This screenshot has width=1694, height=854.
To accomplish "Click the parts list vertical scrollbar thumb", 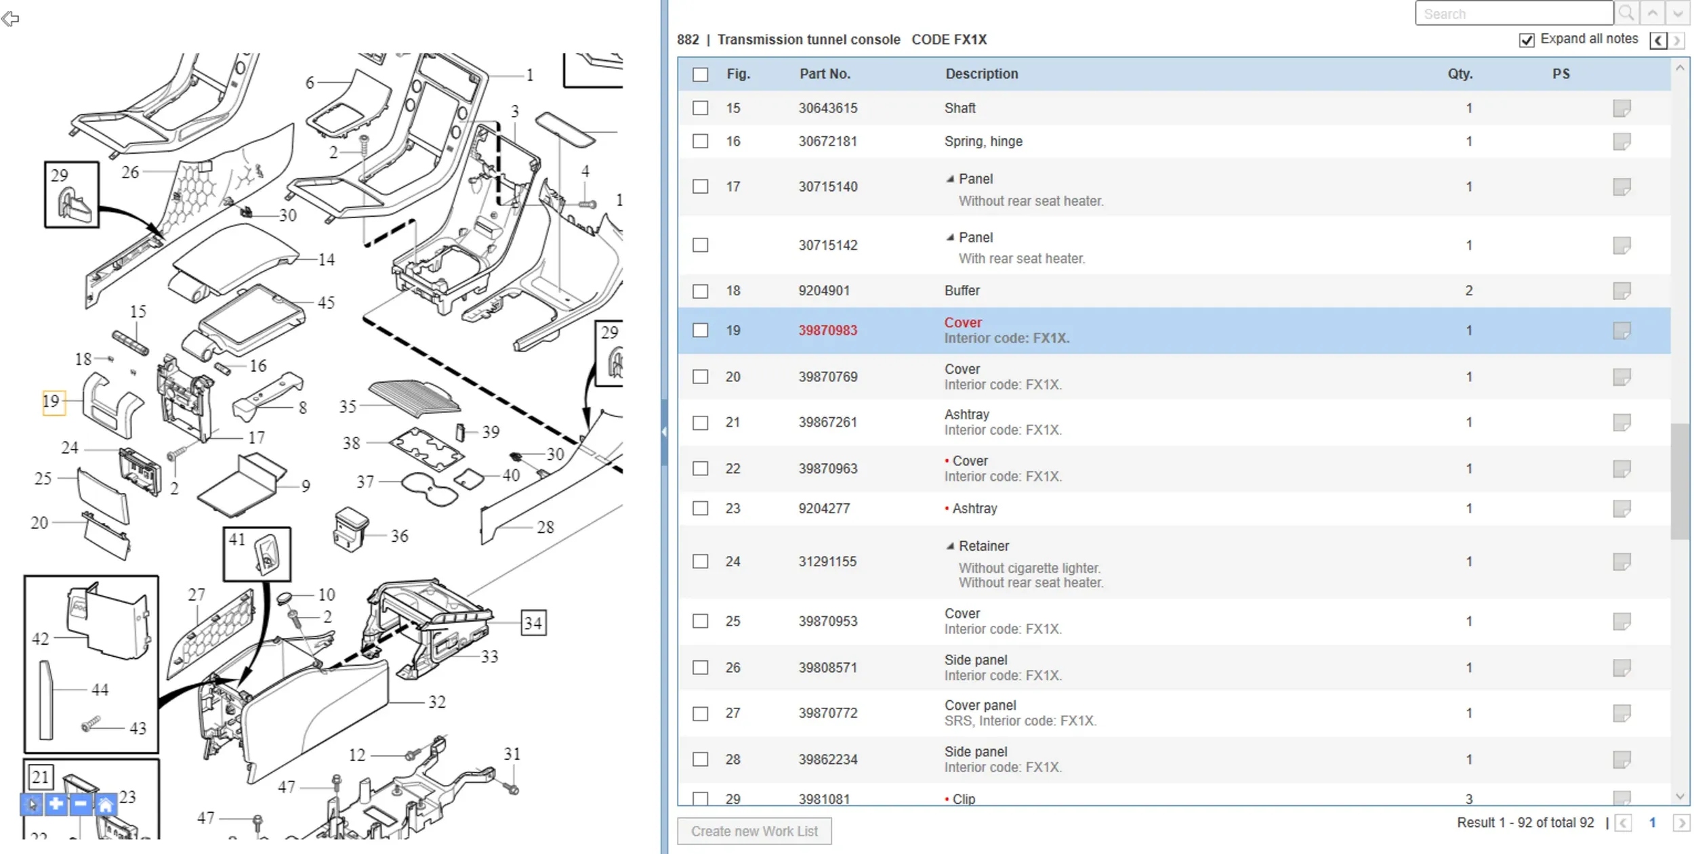I will pos(1679,481).
